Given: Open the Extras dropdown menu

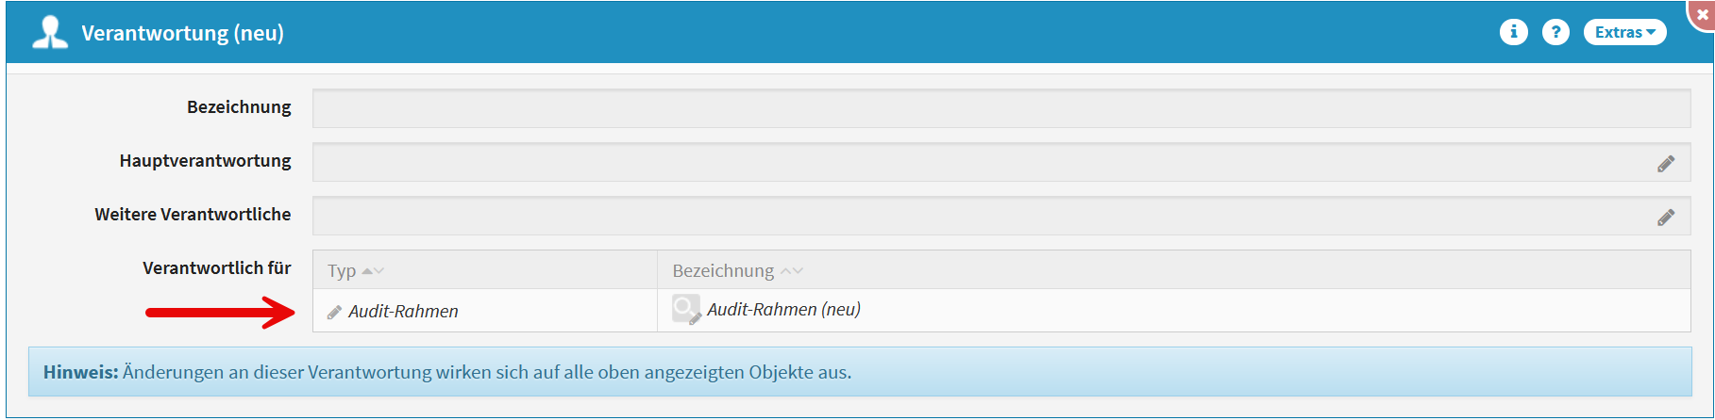Looking at the screenshot, I should [x=1624, y=32].
